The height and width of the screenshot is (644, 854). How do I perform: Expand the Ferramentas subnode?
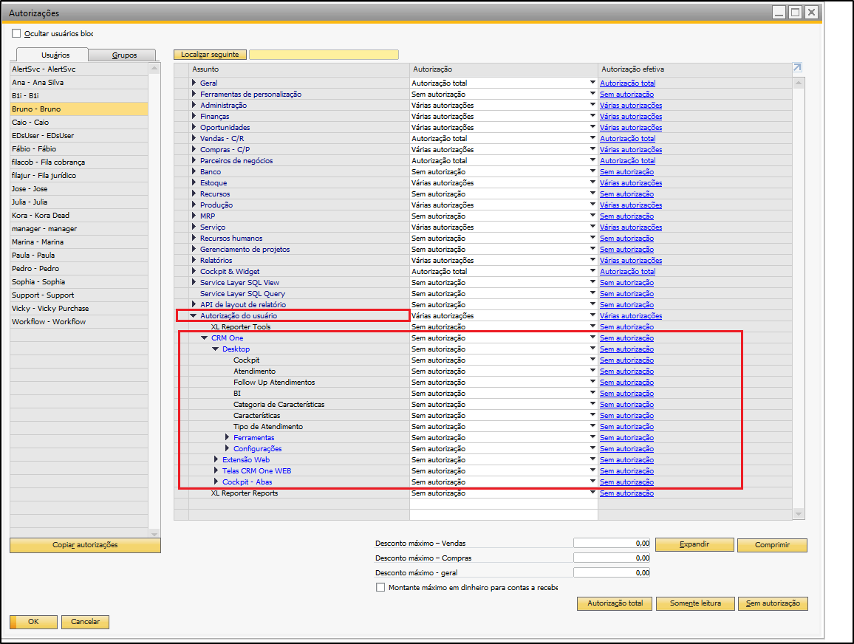pyautogui.click(x=227, y=437)
